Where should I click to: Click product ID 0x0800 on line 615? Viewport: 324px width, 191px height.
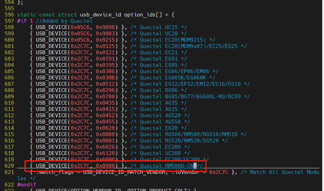(x=105, y=134)
